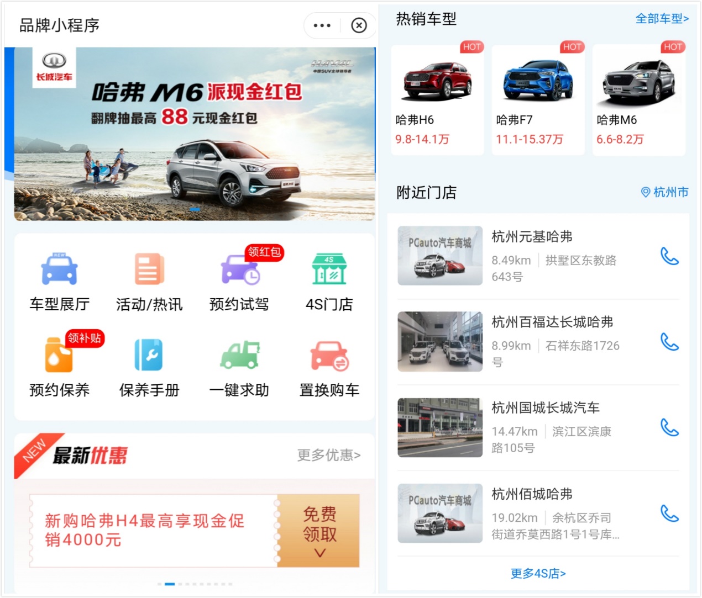This screenshot has width=702, height=598.
Task: Tap the 最新优惠 section heading
Action: [90, 456]
